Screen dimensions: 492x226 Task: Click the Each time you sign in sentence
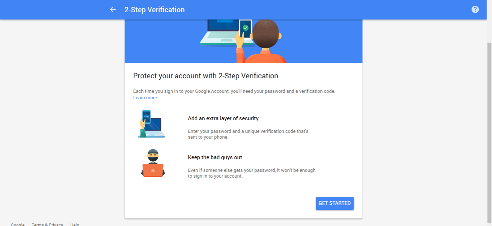coord(234,91)
